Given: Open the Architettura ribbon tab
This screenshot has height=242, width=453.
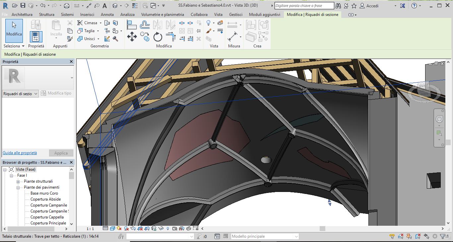Looking at the screenshot, I should coord(22,15).
